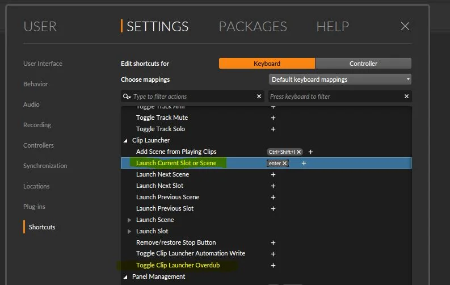450x285 pixels.
Task: Add shortcut for Remove/restore Stop Button
Action: [x=273, y=243]
